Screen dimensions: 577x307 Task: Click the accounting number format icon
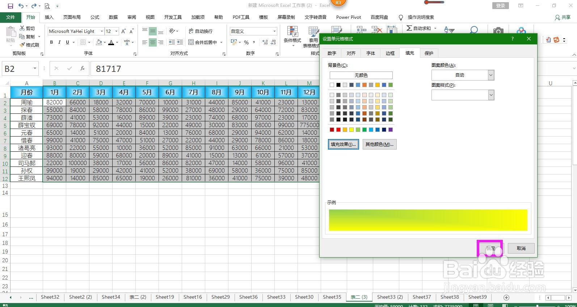pyautogui.click(x=234, y=42)
